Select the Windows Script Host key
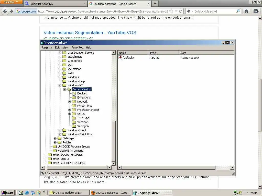The height and width of the screenshot is (196, 262). (x=80, y=134)
